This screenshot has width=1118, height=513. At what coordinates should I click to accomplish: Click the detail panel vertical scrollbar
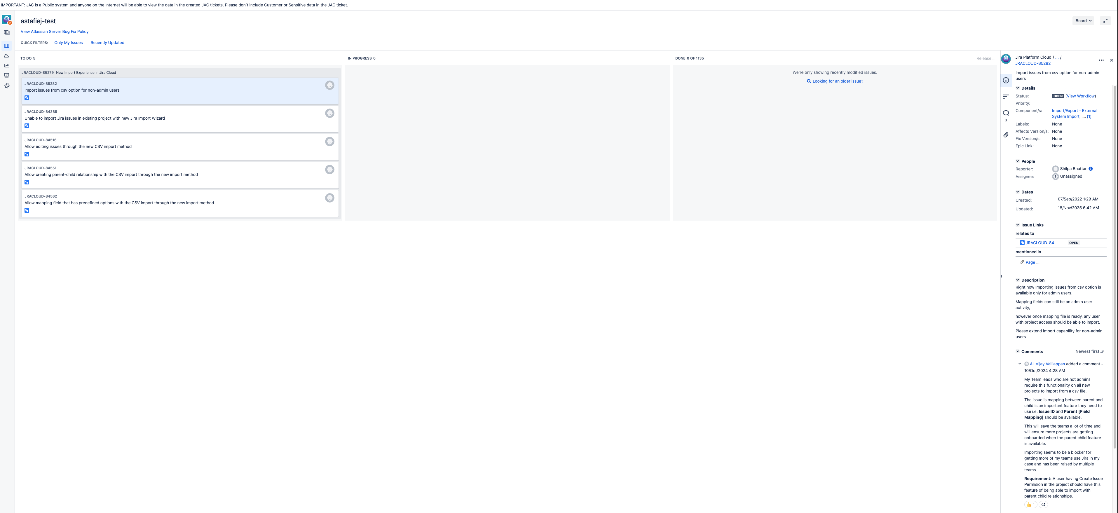tap(1114, 267)
